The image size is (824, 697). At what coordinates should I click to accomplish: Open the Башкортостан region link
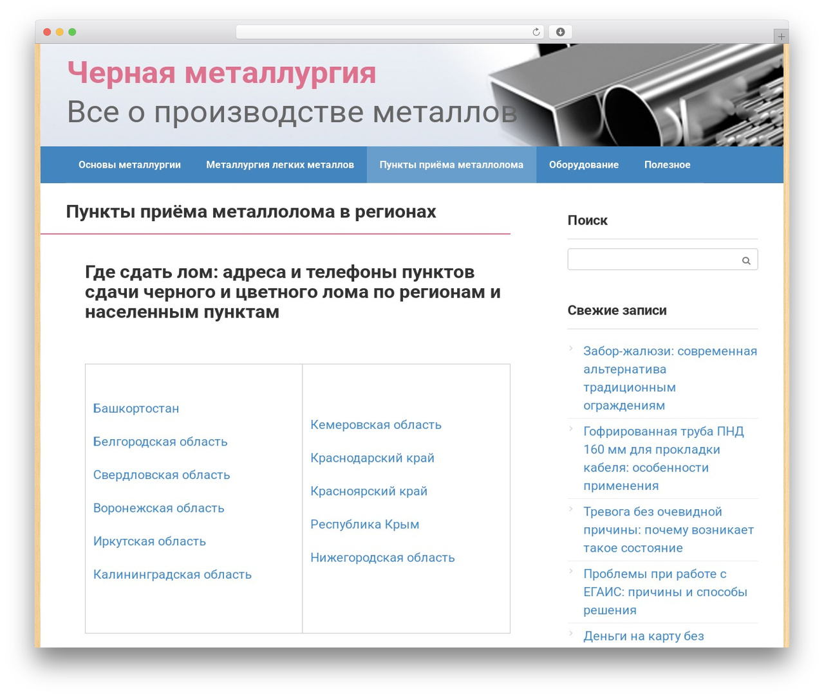click(x=136, y=408)
